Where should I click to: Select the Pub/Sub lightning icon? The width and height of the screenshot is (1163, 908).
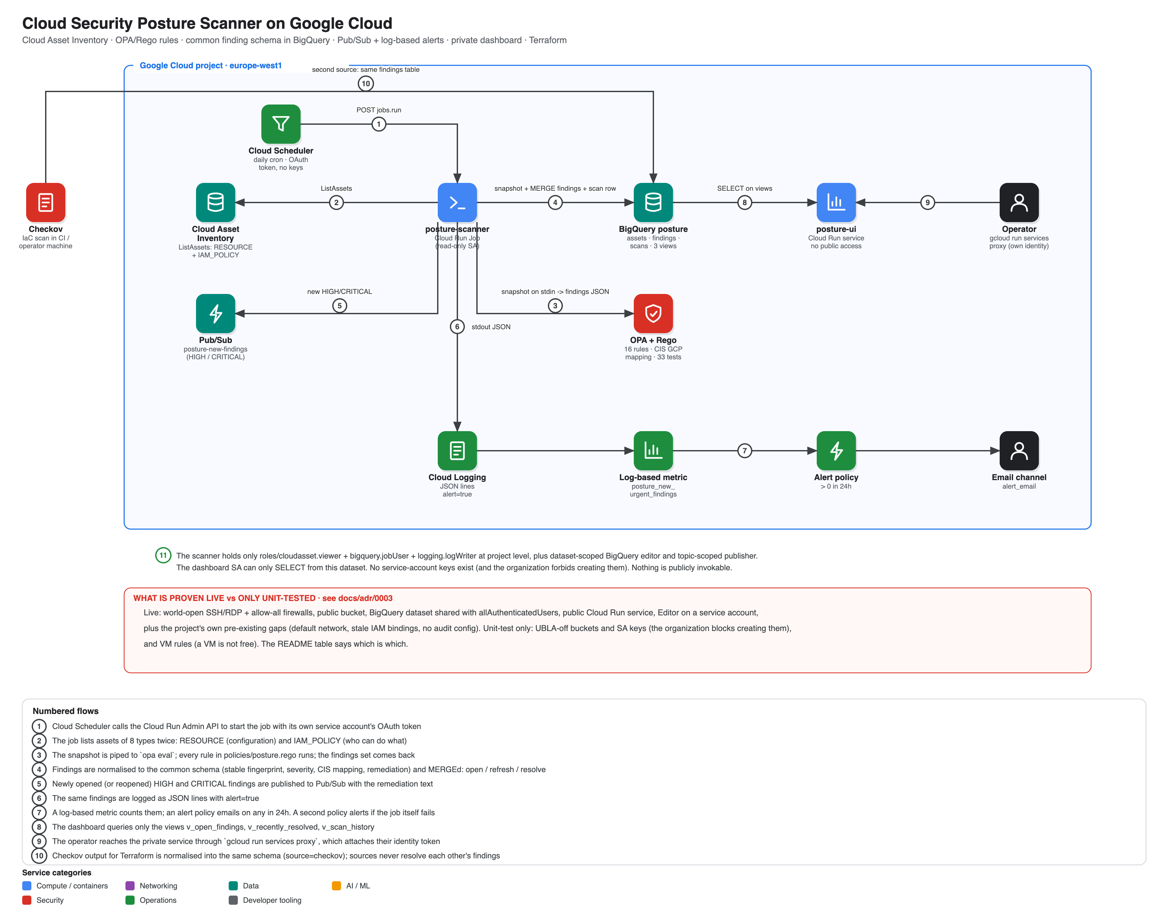click(216, 314)
